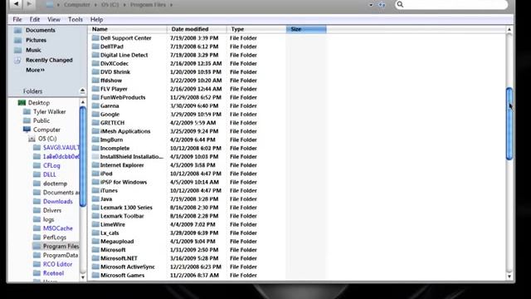Open the File menu
Image resolution: width=531 pixels, height=299 pixels.
17,19
